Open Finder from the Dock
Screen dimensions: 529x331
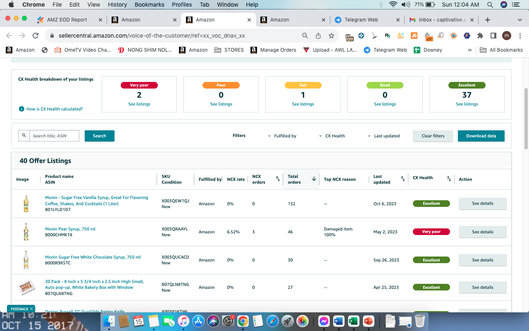pos(109,321)
